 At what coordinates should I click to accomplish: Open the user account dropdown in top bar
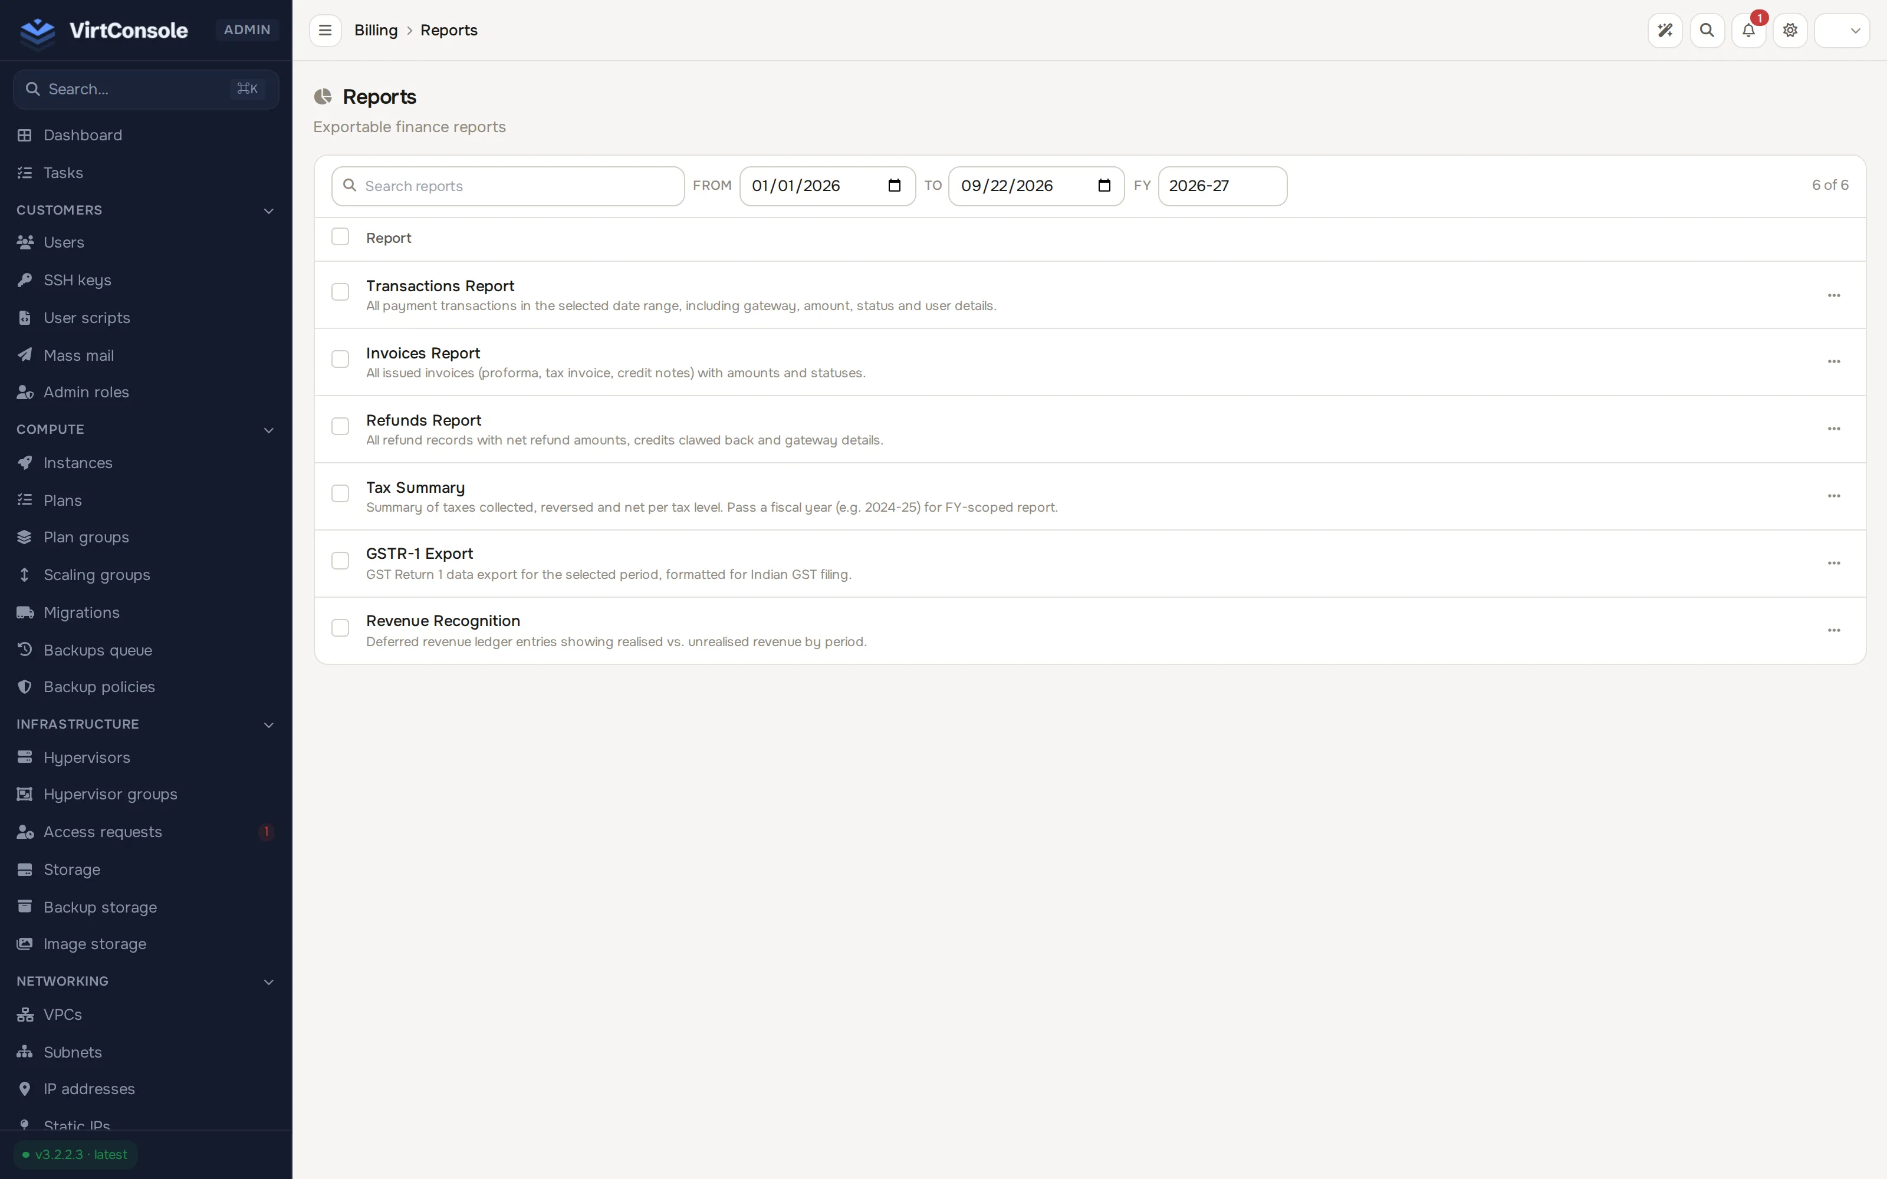(x=1842, y=31)
